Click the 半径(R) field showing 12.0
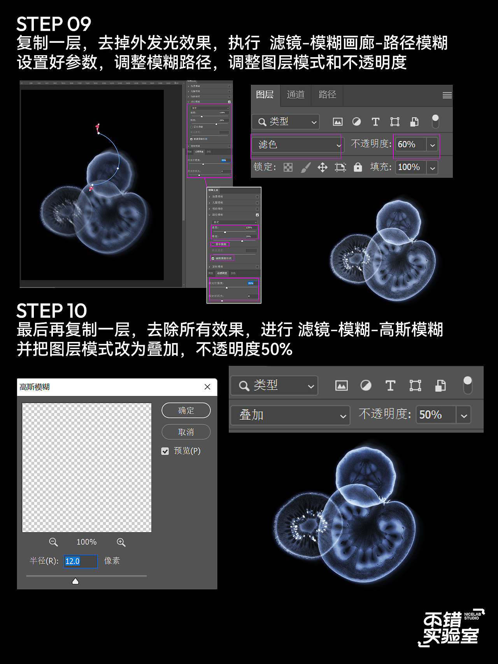 [x=81, y=561]
